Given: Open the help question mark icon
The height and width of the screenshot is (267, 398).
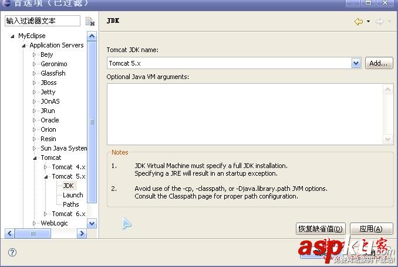Looking at the screenshot, I should coord(12,252).
